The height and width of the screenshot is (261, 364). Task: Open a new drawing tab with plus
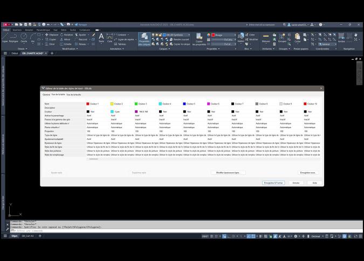pos(52,53)
